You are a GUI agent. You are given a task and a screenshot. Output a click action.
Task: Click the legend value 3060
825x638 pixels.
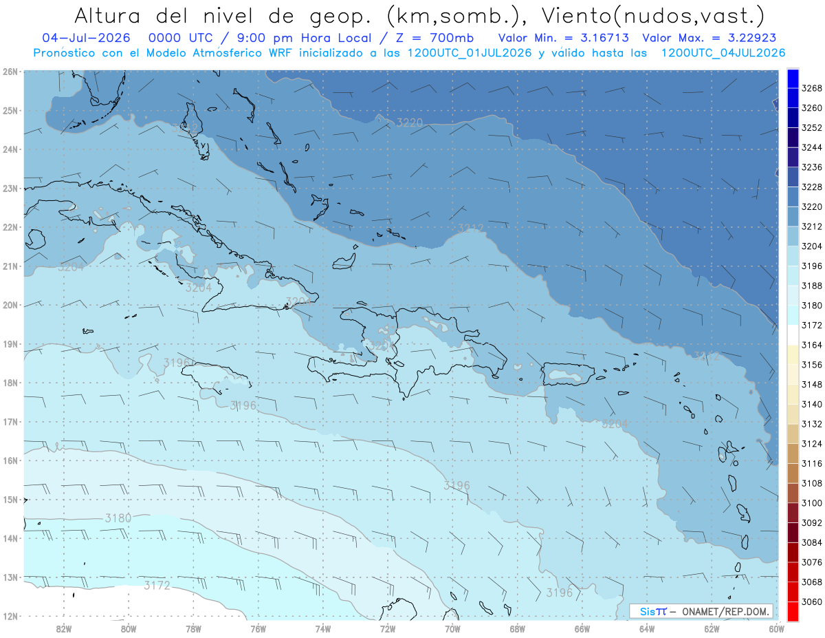point(812,602)
